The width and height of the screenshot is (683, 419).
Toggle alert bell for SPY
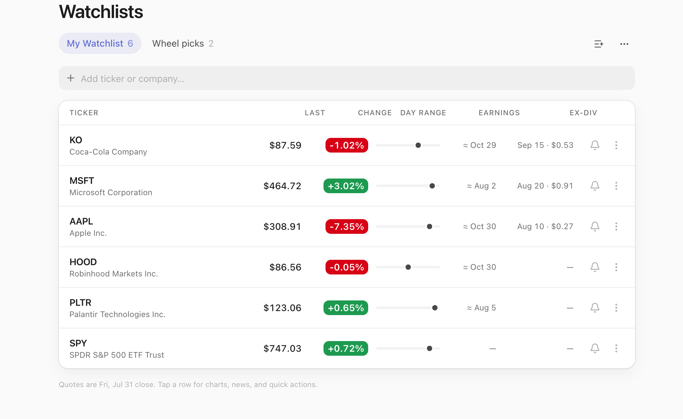[x=595, y=348]
